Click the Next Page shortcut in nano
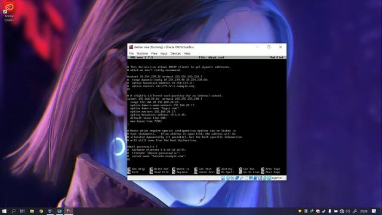 click(270, 172)
